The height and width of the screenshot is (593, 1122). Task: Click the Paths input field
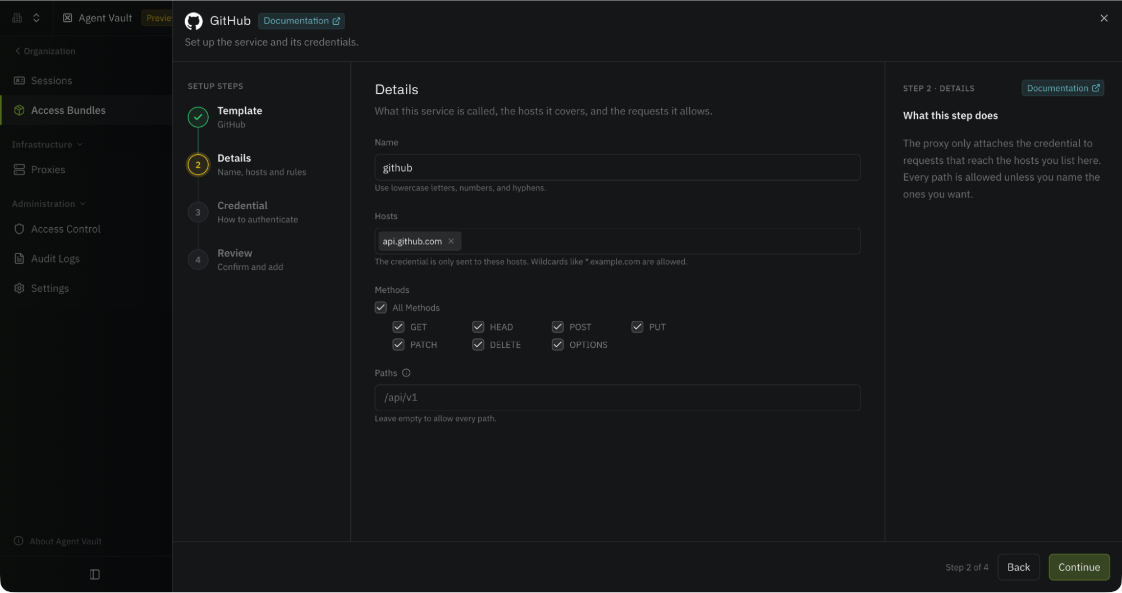tap(617, 398)
